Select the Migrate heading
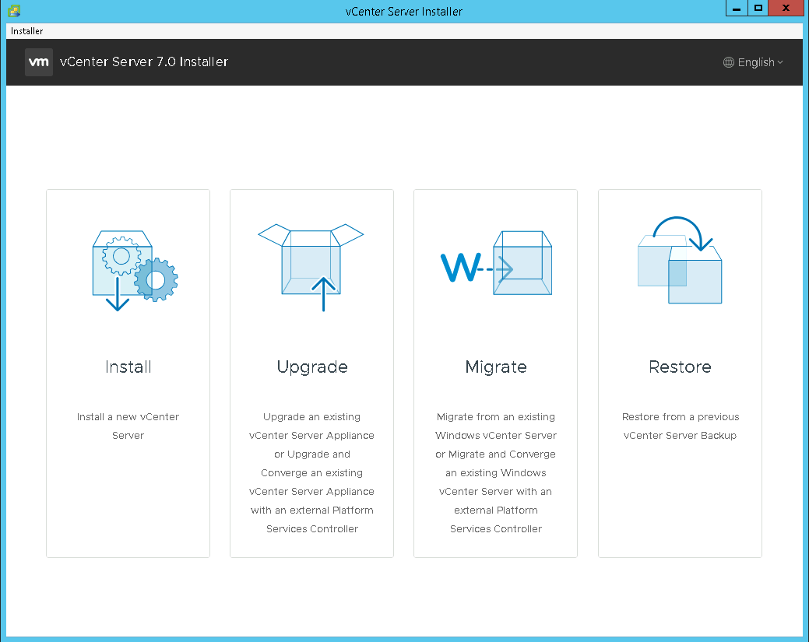This screenshot has width=809, height=642. 496,367
